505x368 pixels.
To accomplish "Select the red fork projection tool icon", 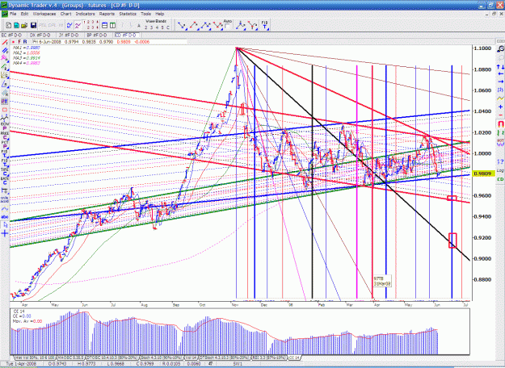I will [252, 25].
